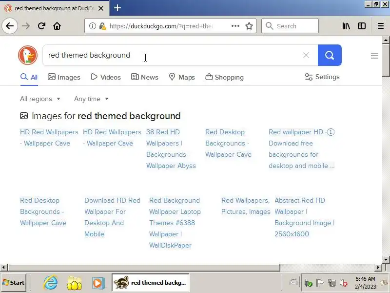Open the browser hamburger menu
This screenshot has width=390, height=293.
tap(381, 26)
